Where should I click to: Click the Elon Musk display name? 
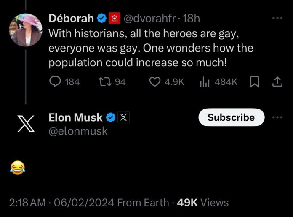pyautogui.click(x=75, y=117)
